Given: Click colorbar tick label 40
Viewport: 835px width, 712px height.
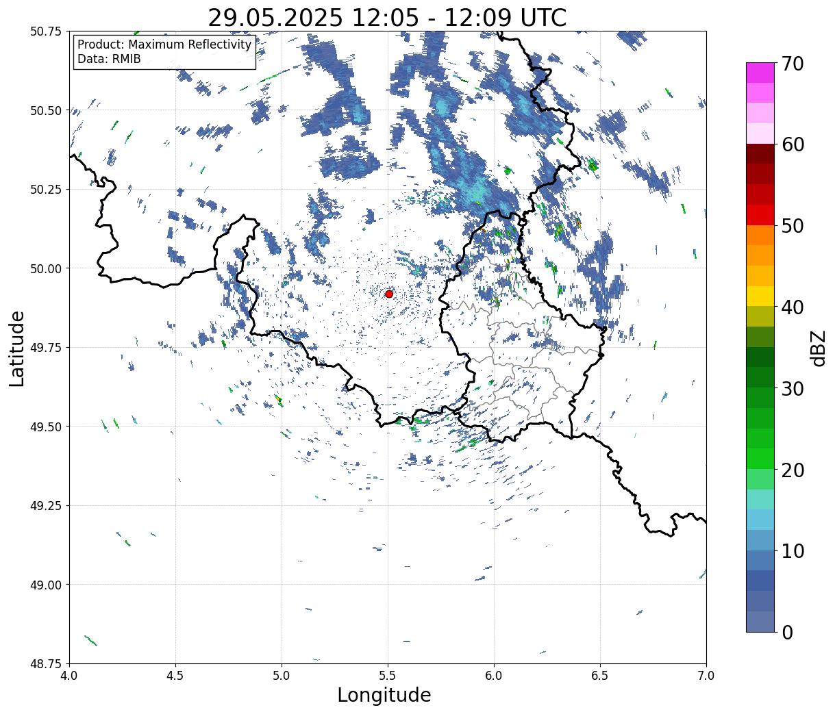Looking at the screenshot, I should [792, 307].
